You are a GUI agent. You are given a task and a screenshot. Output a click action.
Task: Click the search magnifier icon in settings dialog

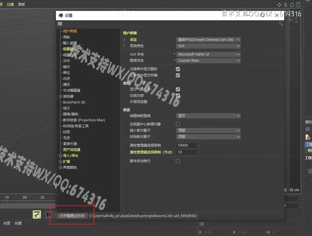[x=281, y=23]
